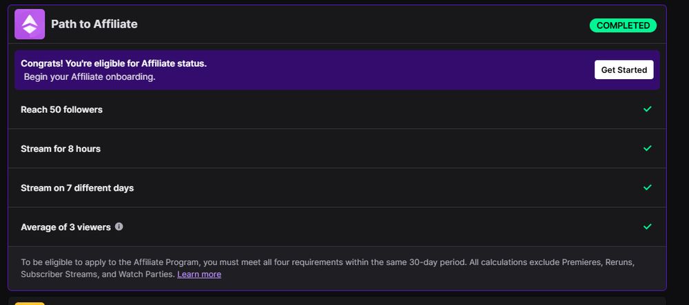Click the partially visible card below Path to Affiliate

click(344, 302)
